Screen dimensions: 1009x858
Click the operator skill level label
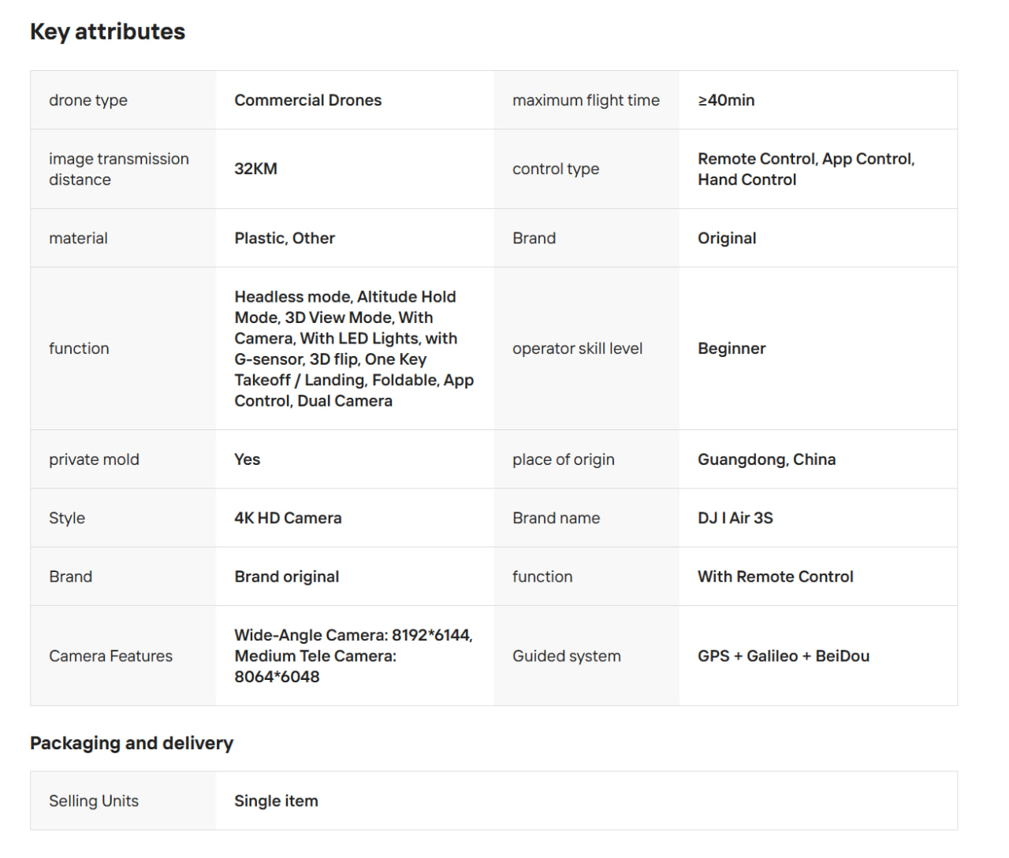click(x=577, y=348)
